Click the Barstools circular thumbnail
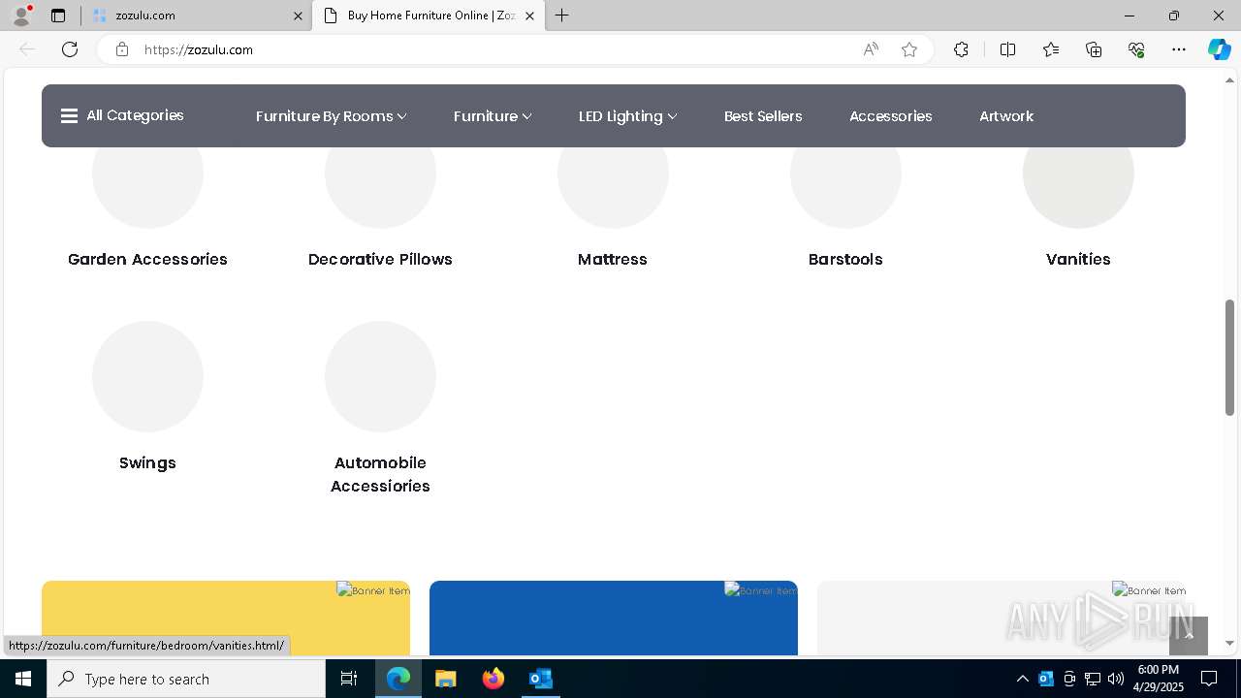This screenshot has height=698, width=1241. (x=845, y=186)
